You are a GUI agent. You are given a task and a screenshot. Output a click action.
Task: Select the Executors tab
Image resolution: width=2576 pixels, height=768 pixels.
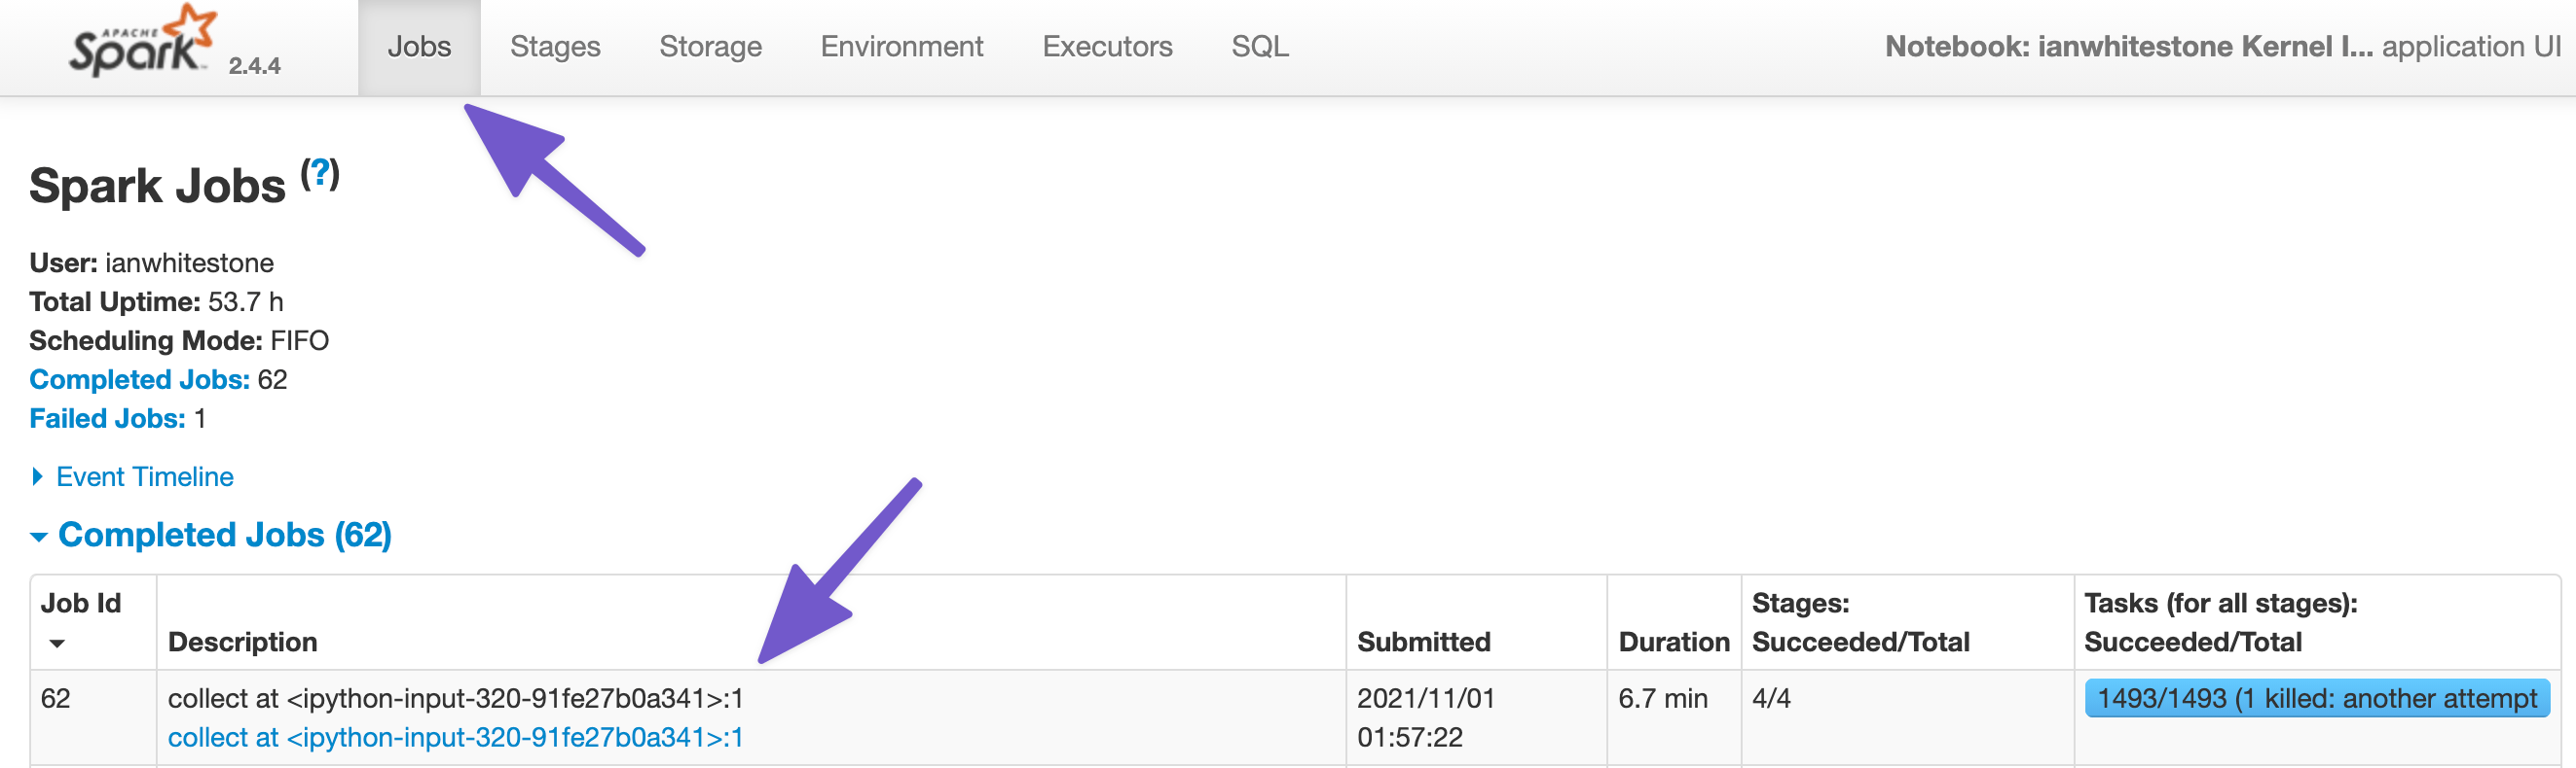pyautogui.click(x=1107, y=47)
